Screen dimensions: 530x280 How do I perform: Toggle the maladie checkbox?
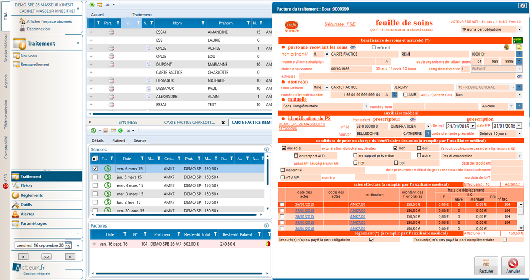click(x=284, y=148)
